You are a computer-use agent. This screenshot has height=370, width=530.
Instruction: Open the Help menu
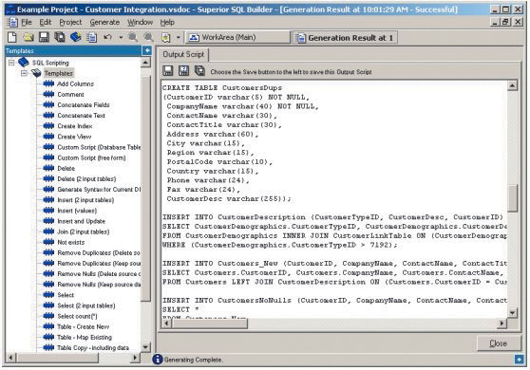pyautogui.click(x=167, y=22)
